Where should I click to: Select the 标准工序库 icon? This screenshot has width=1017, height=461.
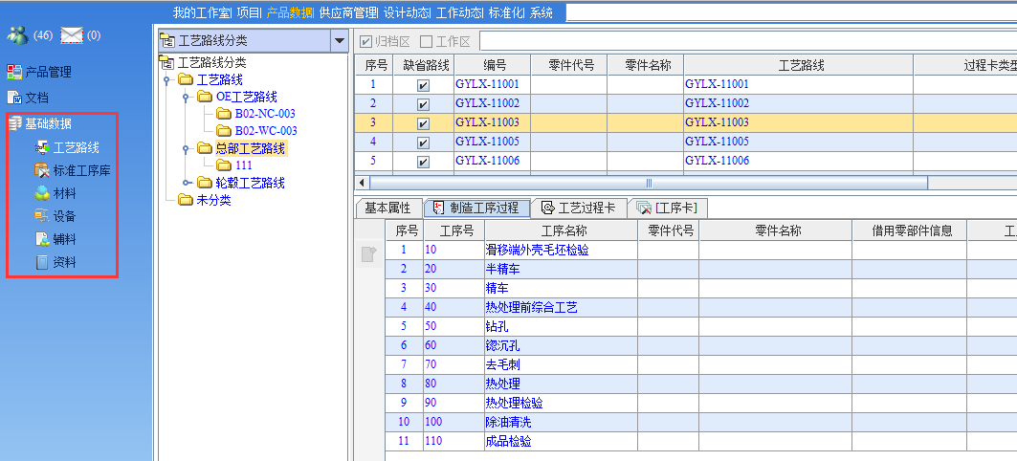pyautogui.click(x=42, y=171)
